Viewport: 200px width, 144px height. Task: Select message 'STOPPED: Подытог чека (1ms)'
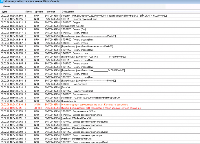77,91
